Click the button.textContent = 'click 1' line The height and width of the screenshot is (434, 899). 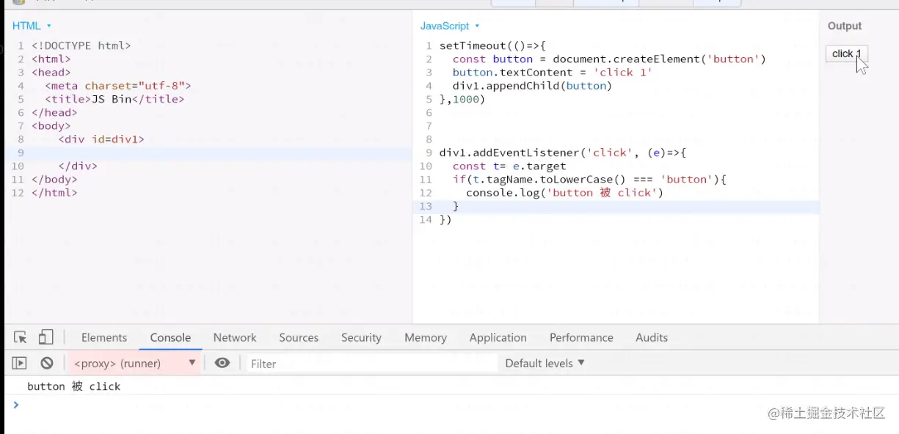click(x=552, y=72)
